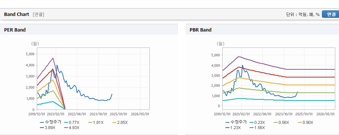Viewport: 339px width, 135px height.
Task: Toggle 0.90X legend entry in PBR Band
Action: (x=306, y=122)
